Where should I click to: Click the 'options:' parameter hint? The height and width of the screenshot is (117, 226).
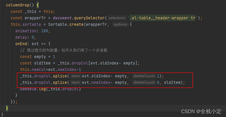click(120, 24)
